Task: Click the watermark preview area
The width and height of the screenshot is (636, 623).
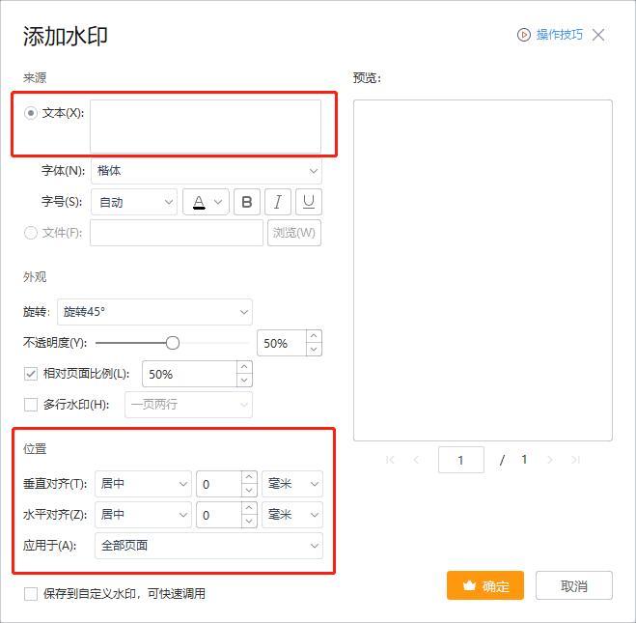Action: (x=483, y=270)
